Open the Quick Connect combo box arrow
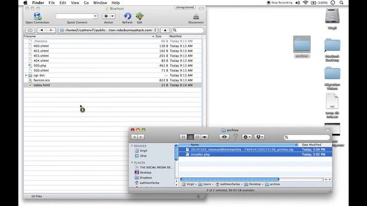This screenshot has height=206, width=367. point(96,16)
